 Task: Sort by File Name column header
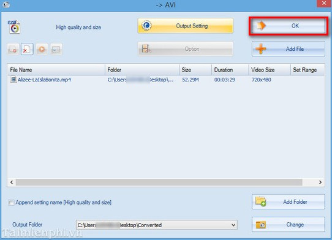click(56, 70)
